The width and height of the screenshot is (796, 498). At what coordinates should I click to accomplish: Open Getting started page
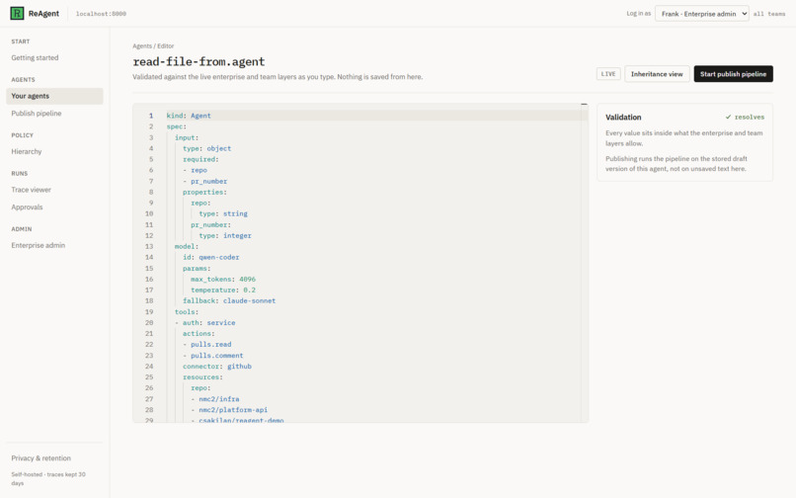pos(35,58)
